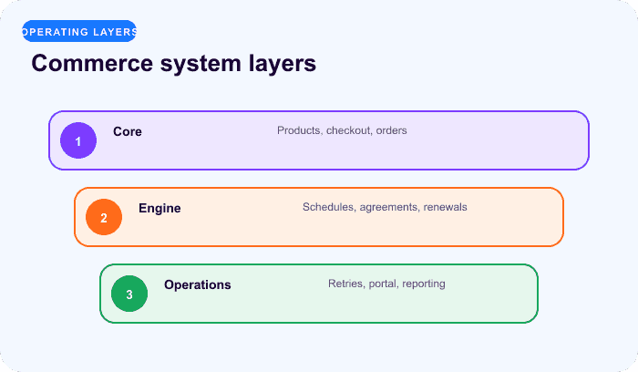This screenshot has height=372, width=638.
Task: Select the Engine layer title
Action: point(159,208)
